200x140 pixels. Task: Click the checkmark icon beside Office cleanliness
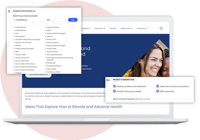pos(158,91)
